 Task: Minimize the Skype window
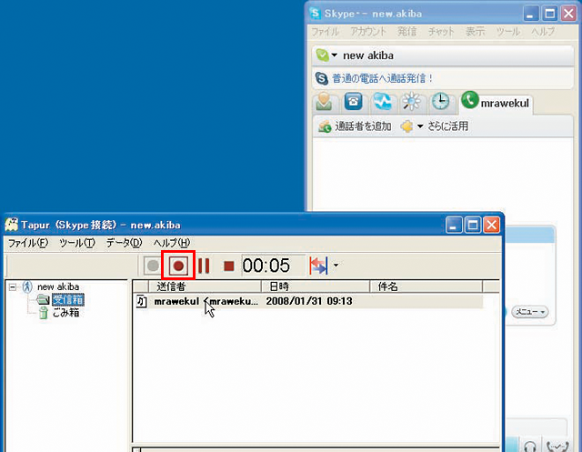coord(531,15)
